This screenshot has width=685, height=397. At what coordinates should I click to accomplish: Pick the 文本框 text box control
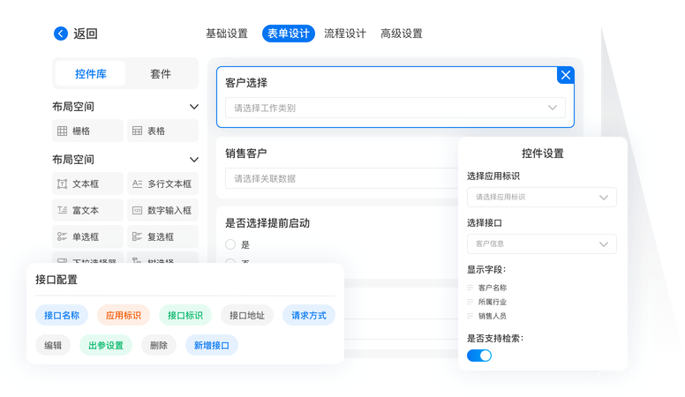click(x=87, y=184)
